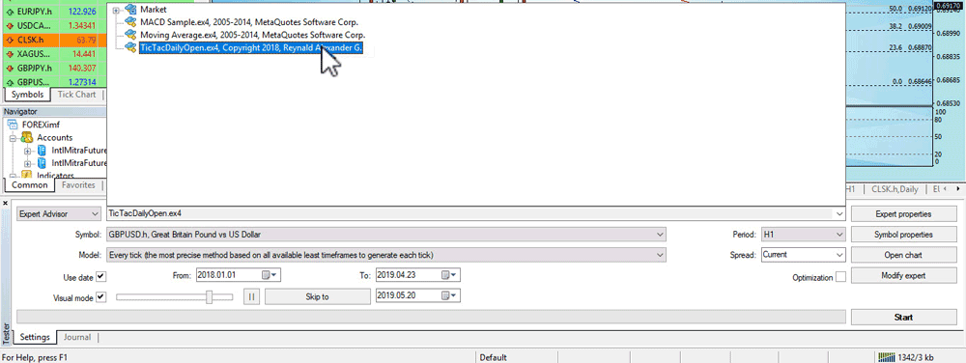Click the FOREXimf navigator root icon
The height and width of the screenshot is (363, 966).
(14, 125)
